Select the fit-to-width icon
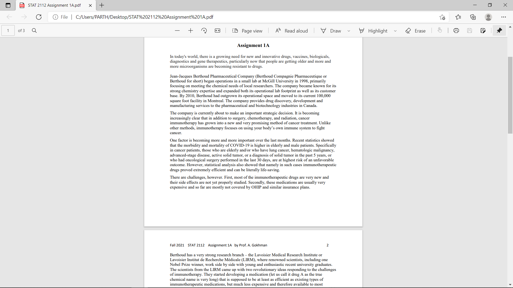The image size is (513, 288). coord(217,30)
